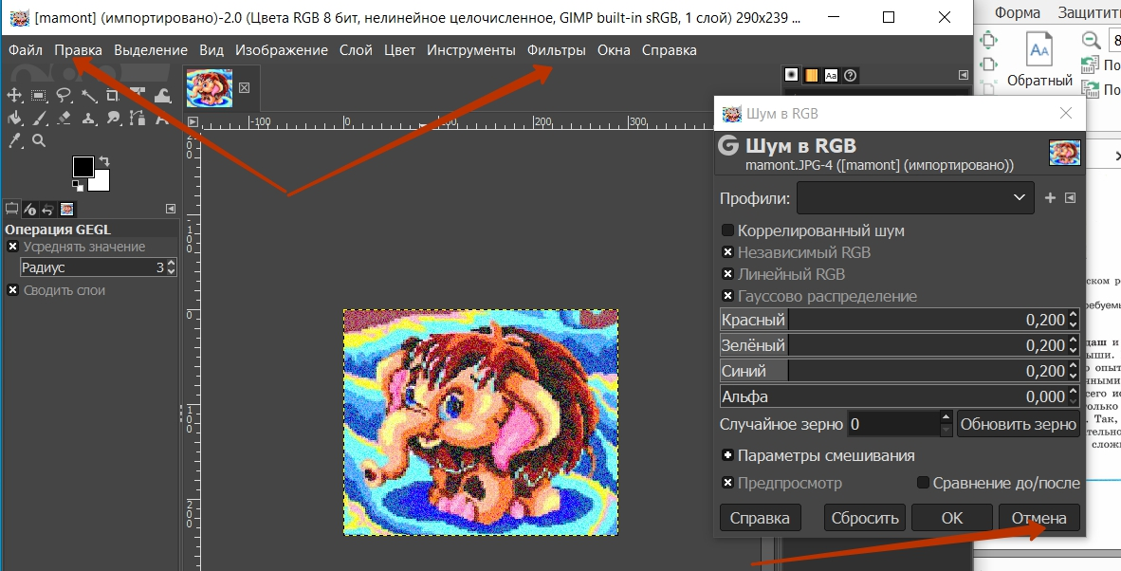
Task: Toggle the Предпросмотр preview checkbox
Action: 727,483
